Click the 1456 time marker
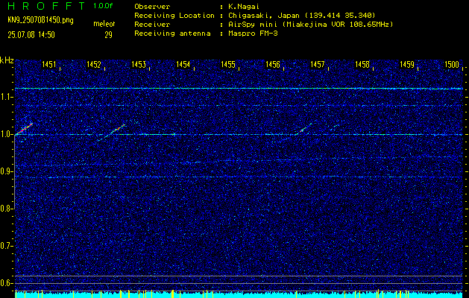Screen dimensions: 469x298 tap(273, 64)
